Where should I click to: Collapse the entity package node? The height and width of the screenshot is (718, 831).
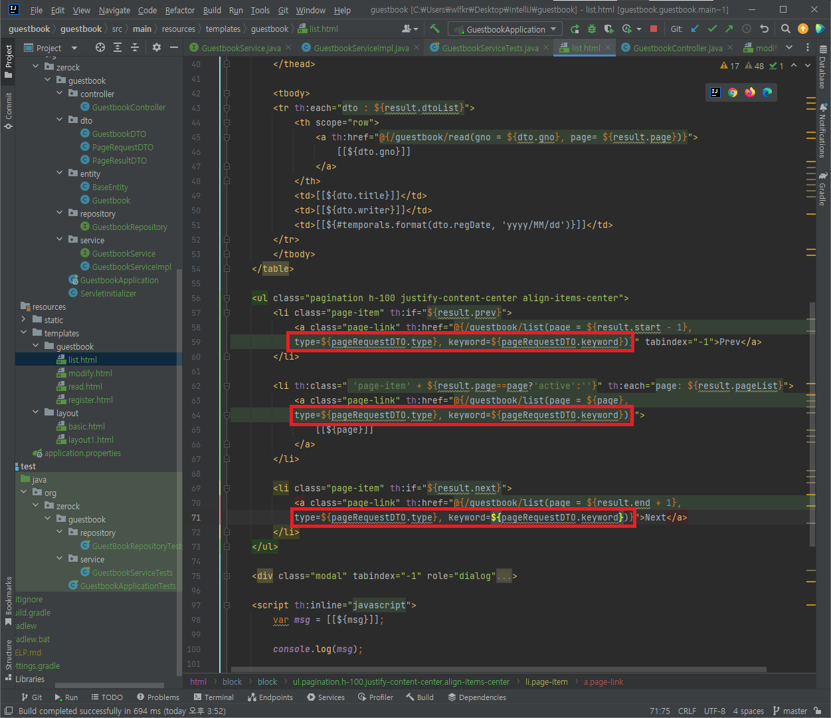[60, 174]
